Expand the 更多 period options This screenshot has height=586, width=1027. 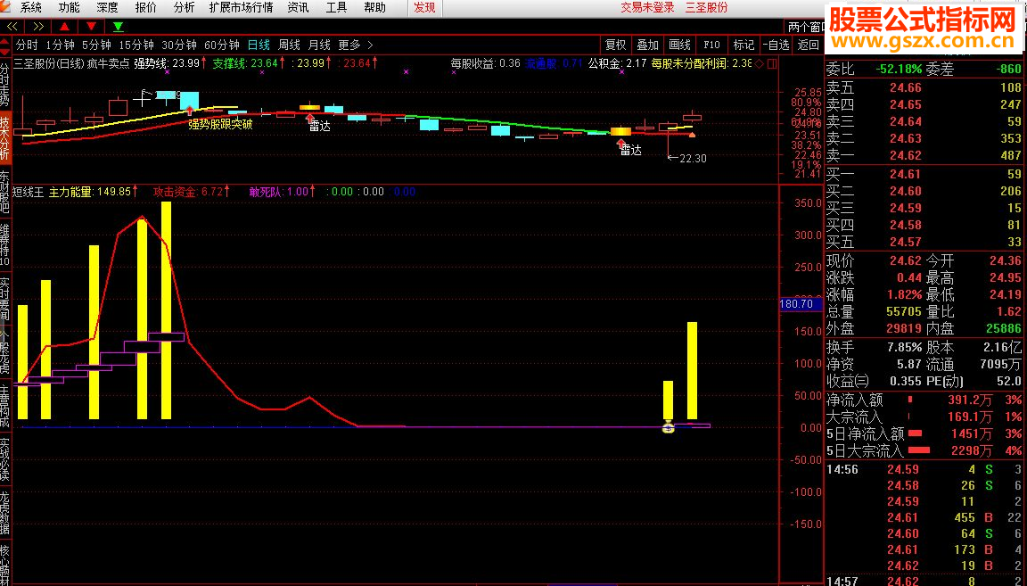(349, 45)
